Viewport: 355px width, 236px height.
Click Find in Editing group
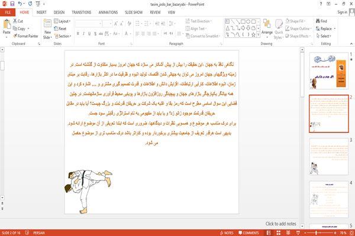[x=321, y=21]
